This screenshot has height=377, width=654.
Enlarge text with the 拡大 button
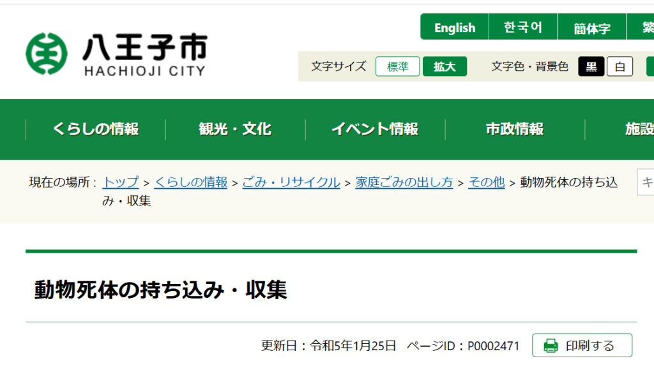(445, 66)
